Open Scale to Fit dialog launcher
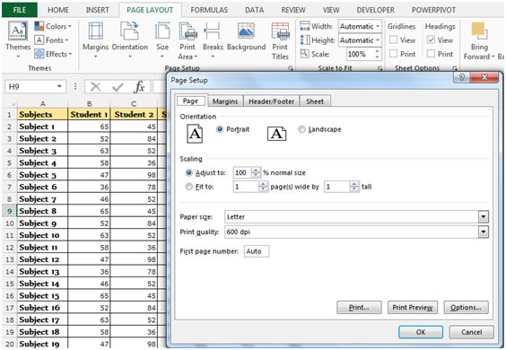This screenshot has width=506, height=350. pyautogui.click(x=379, y=68)
